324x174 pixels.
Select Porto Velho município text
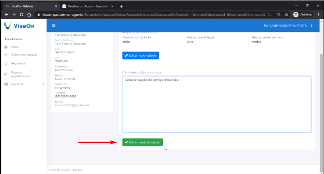tap(63, 87)
